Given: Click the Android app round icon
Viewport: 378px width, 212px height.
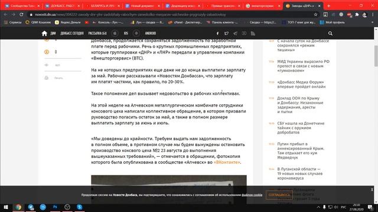Looking at the screenshot, I should (x=136, y=34).
